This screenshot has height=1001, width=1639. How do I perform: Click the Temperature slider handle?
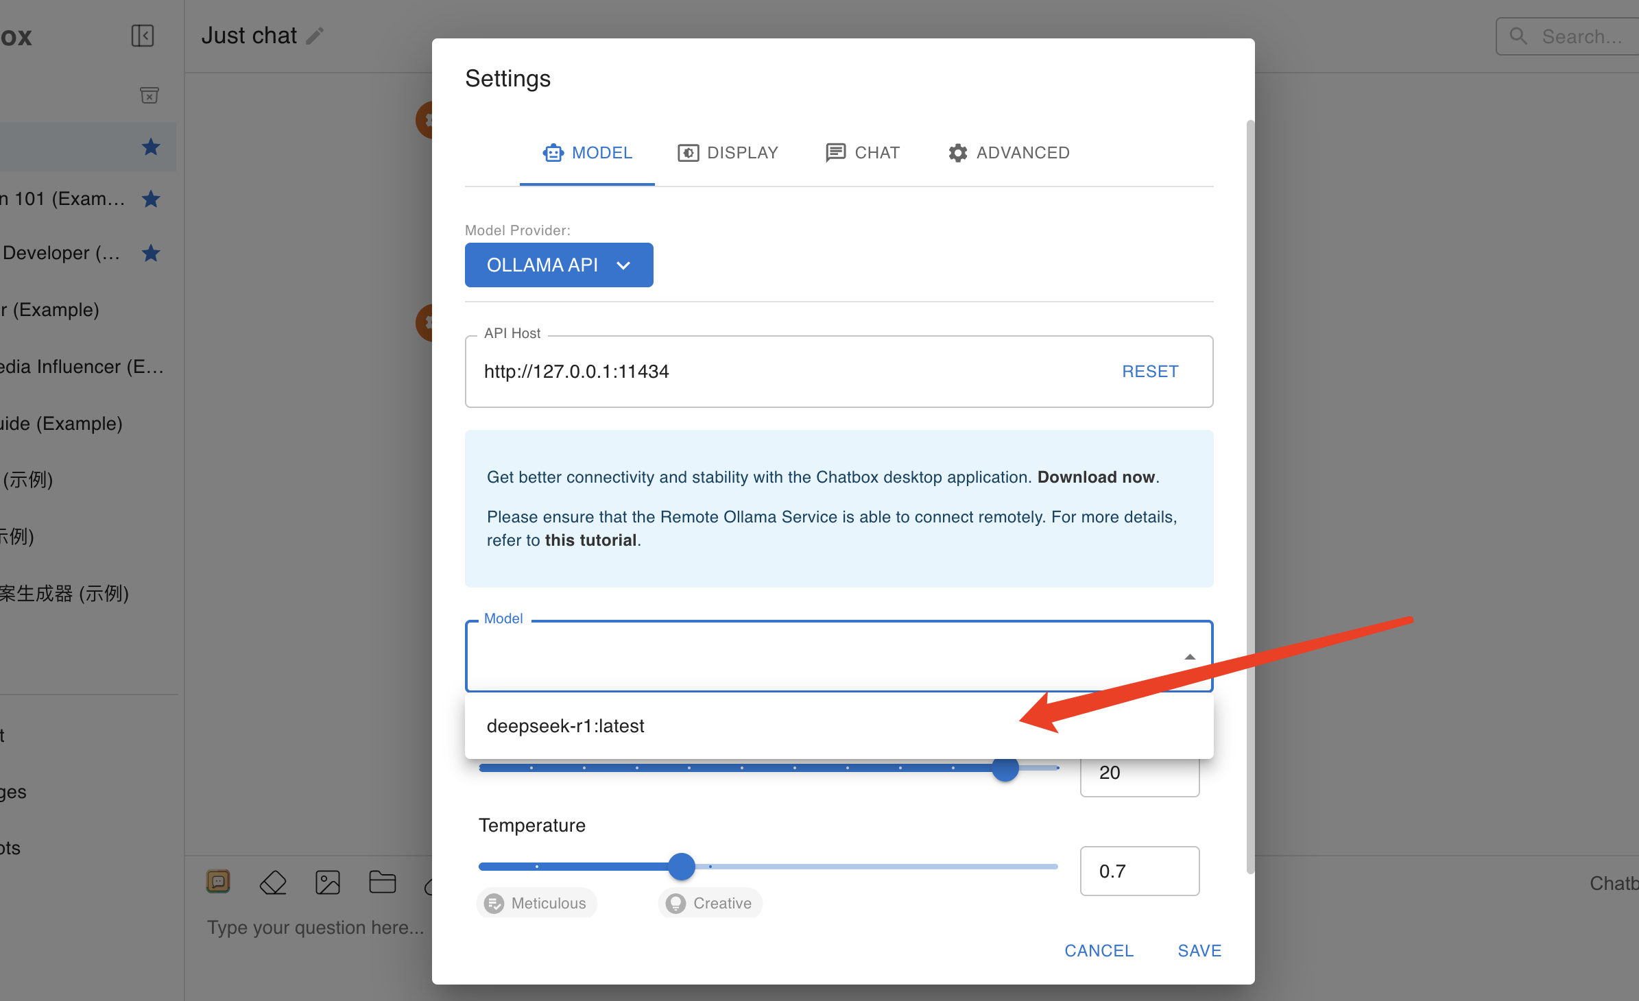(682, 867)
